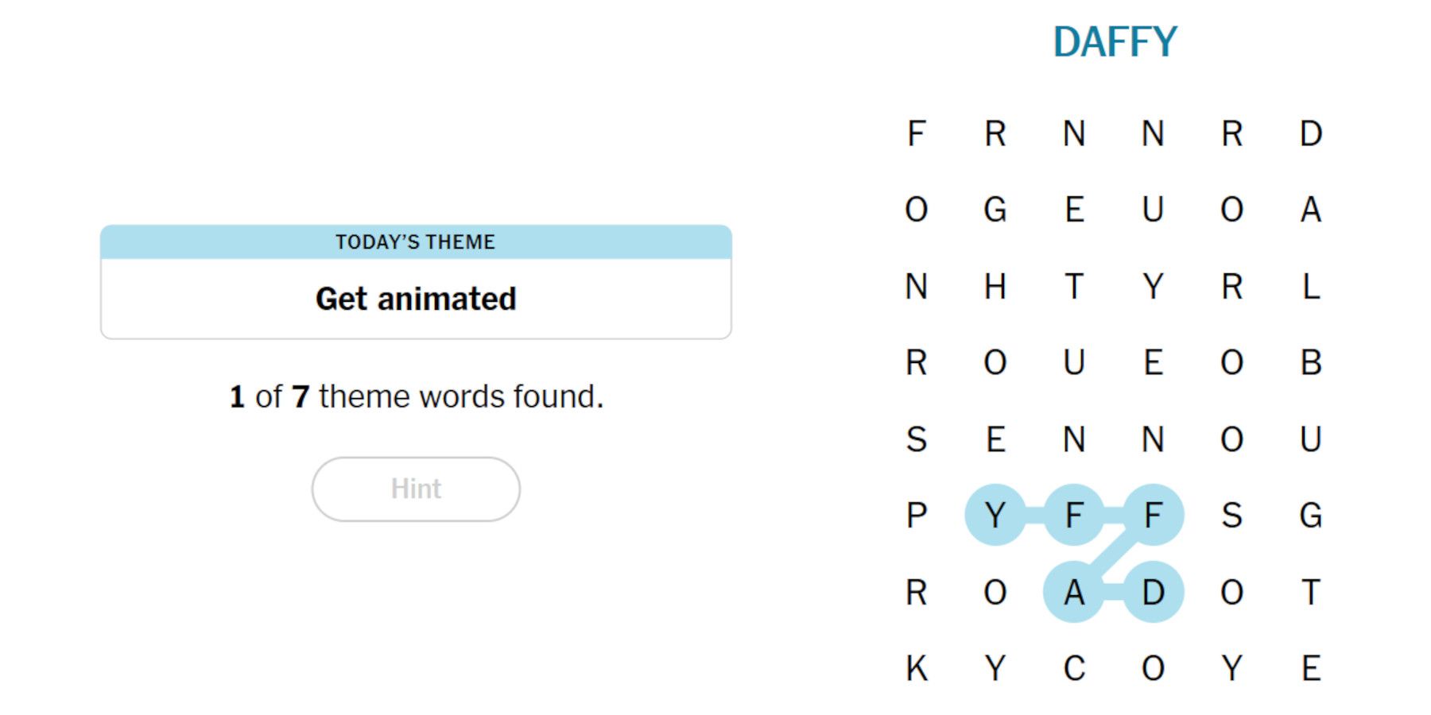Image resolution: width=1431 pixels, height=715 pixels.
Task: Select the T right of H
Action: click(x=1073, y=286)
